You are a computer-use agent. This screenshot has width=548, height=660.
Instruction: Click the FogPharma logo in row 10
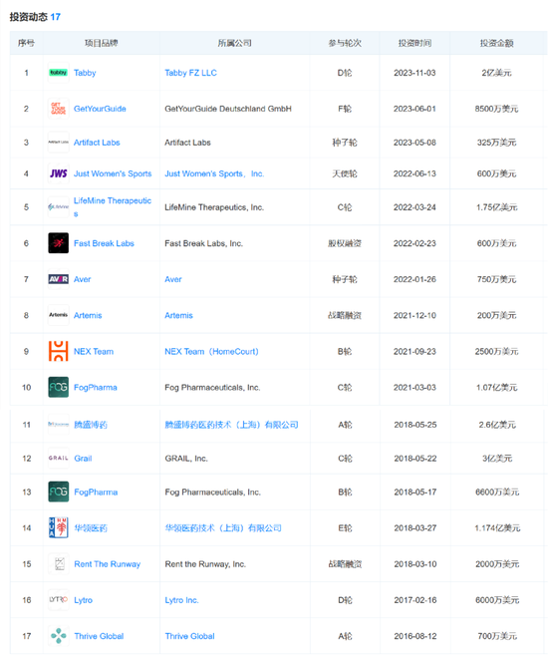tap(58, 387)
